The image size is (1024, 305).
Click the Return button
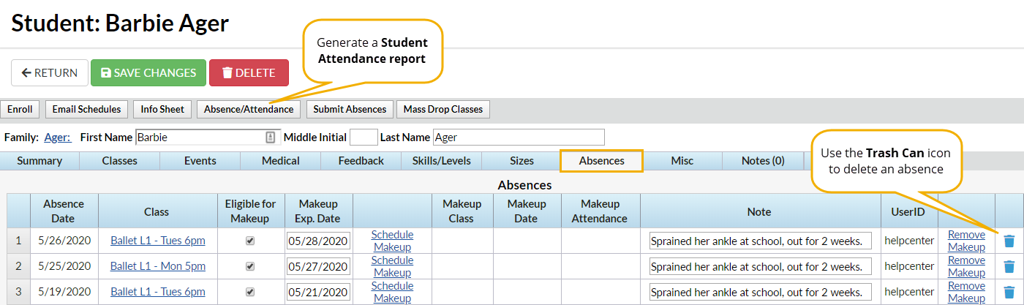[x=50, y=72]
